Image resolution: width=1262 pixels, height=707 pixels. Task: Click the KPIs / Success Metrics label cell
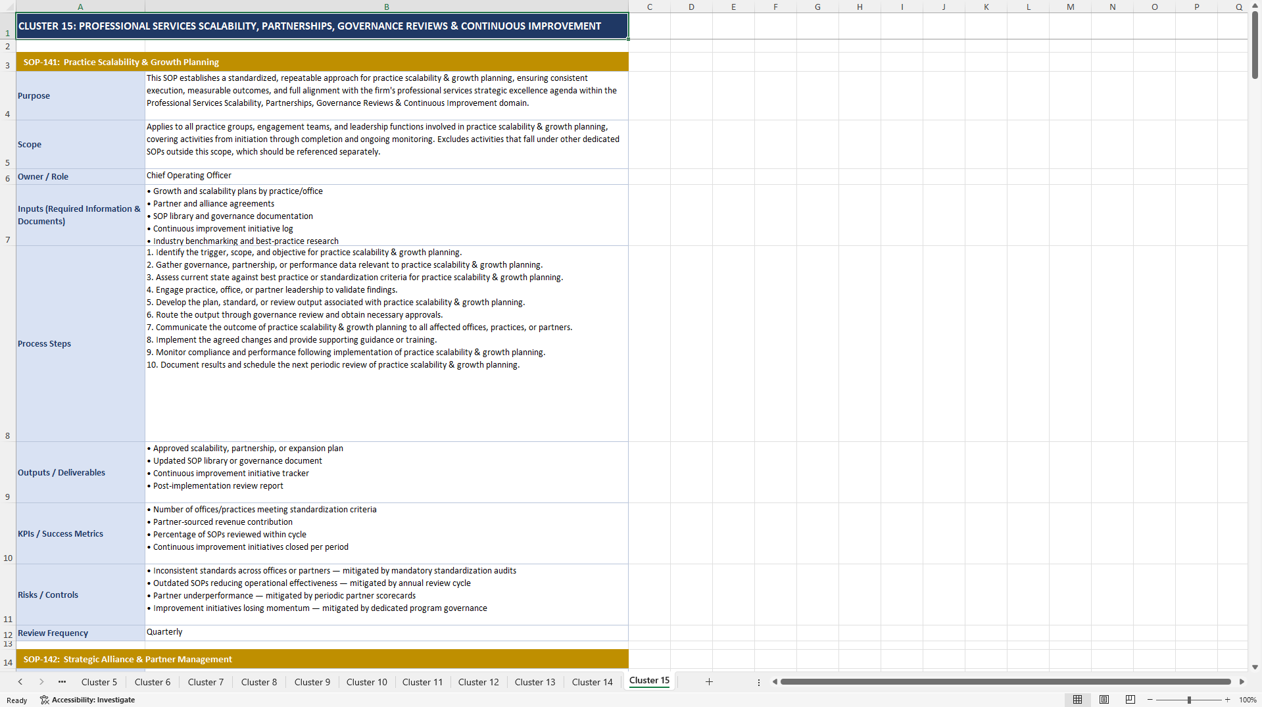80,534
